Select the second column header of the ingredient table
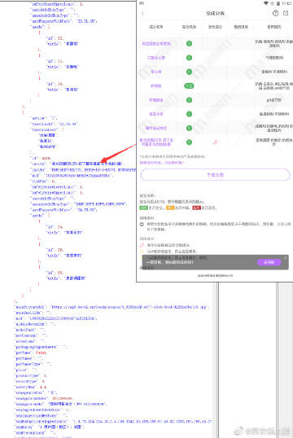The width and height of the screenshot is (293, 438). (189, 27)
